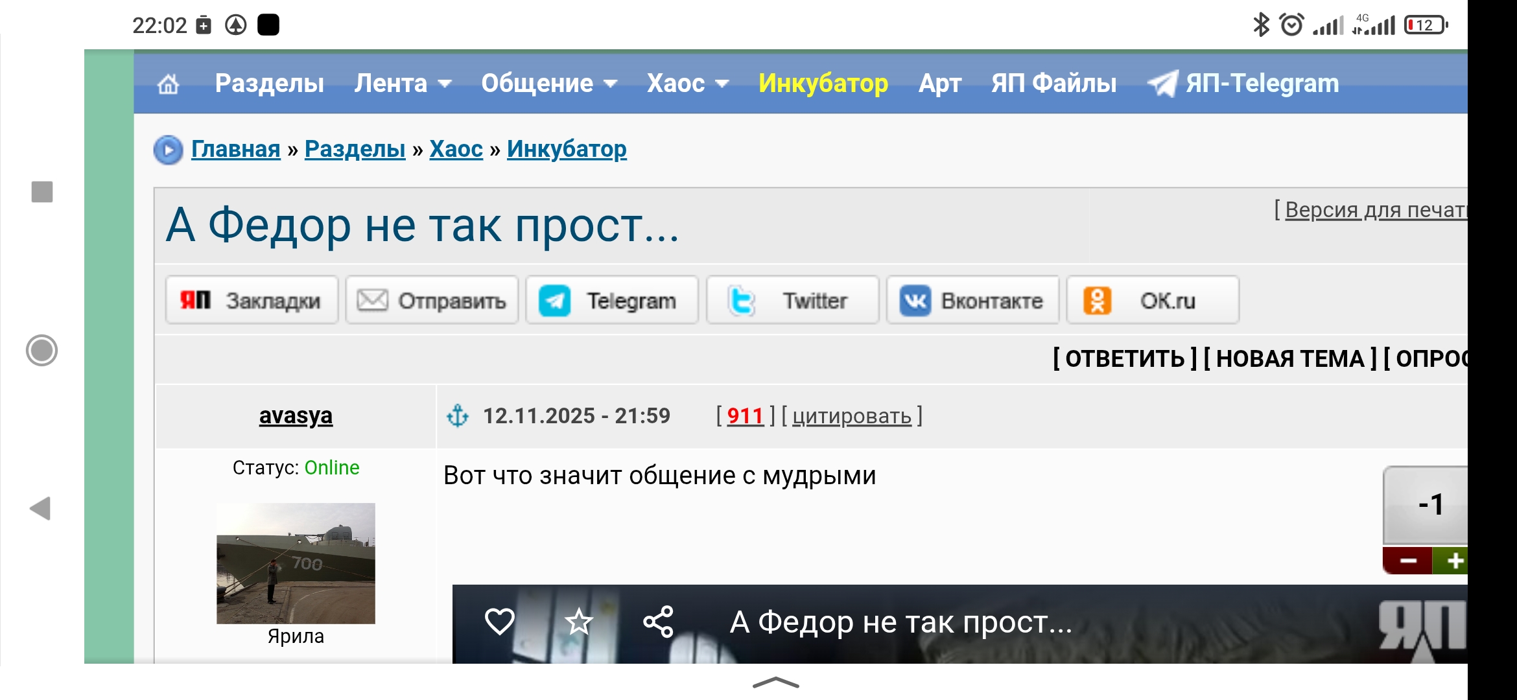Open avasya's ship avatar image

point(296,563)
